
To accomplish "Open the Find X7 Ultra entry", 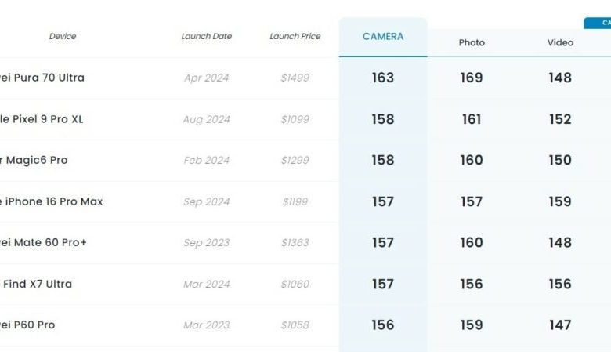I will coord(38,284).
